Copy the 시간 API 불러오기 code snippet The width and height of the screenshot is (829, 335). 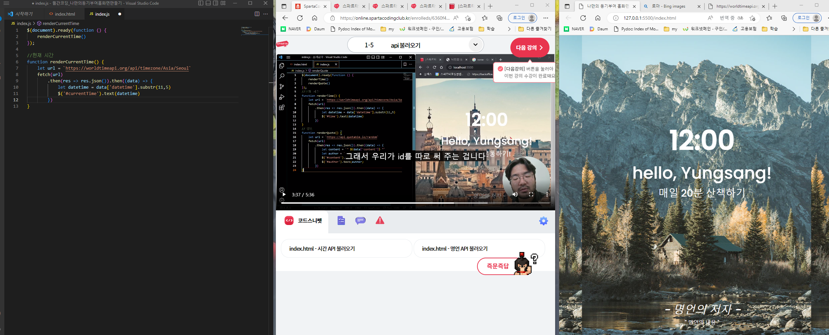click(x=347, y=249)
